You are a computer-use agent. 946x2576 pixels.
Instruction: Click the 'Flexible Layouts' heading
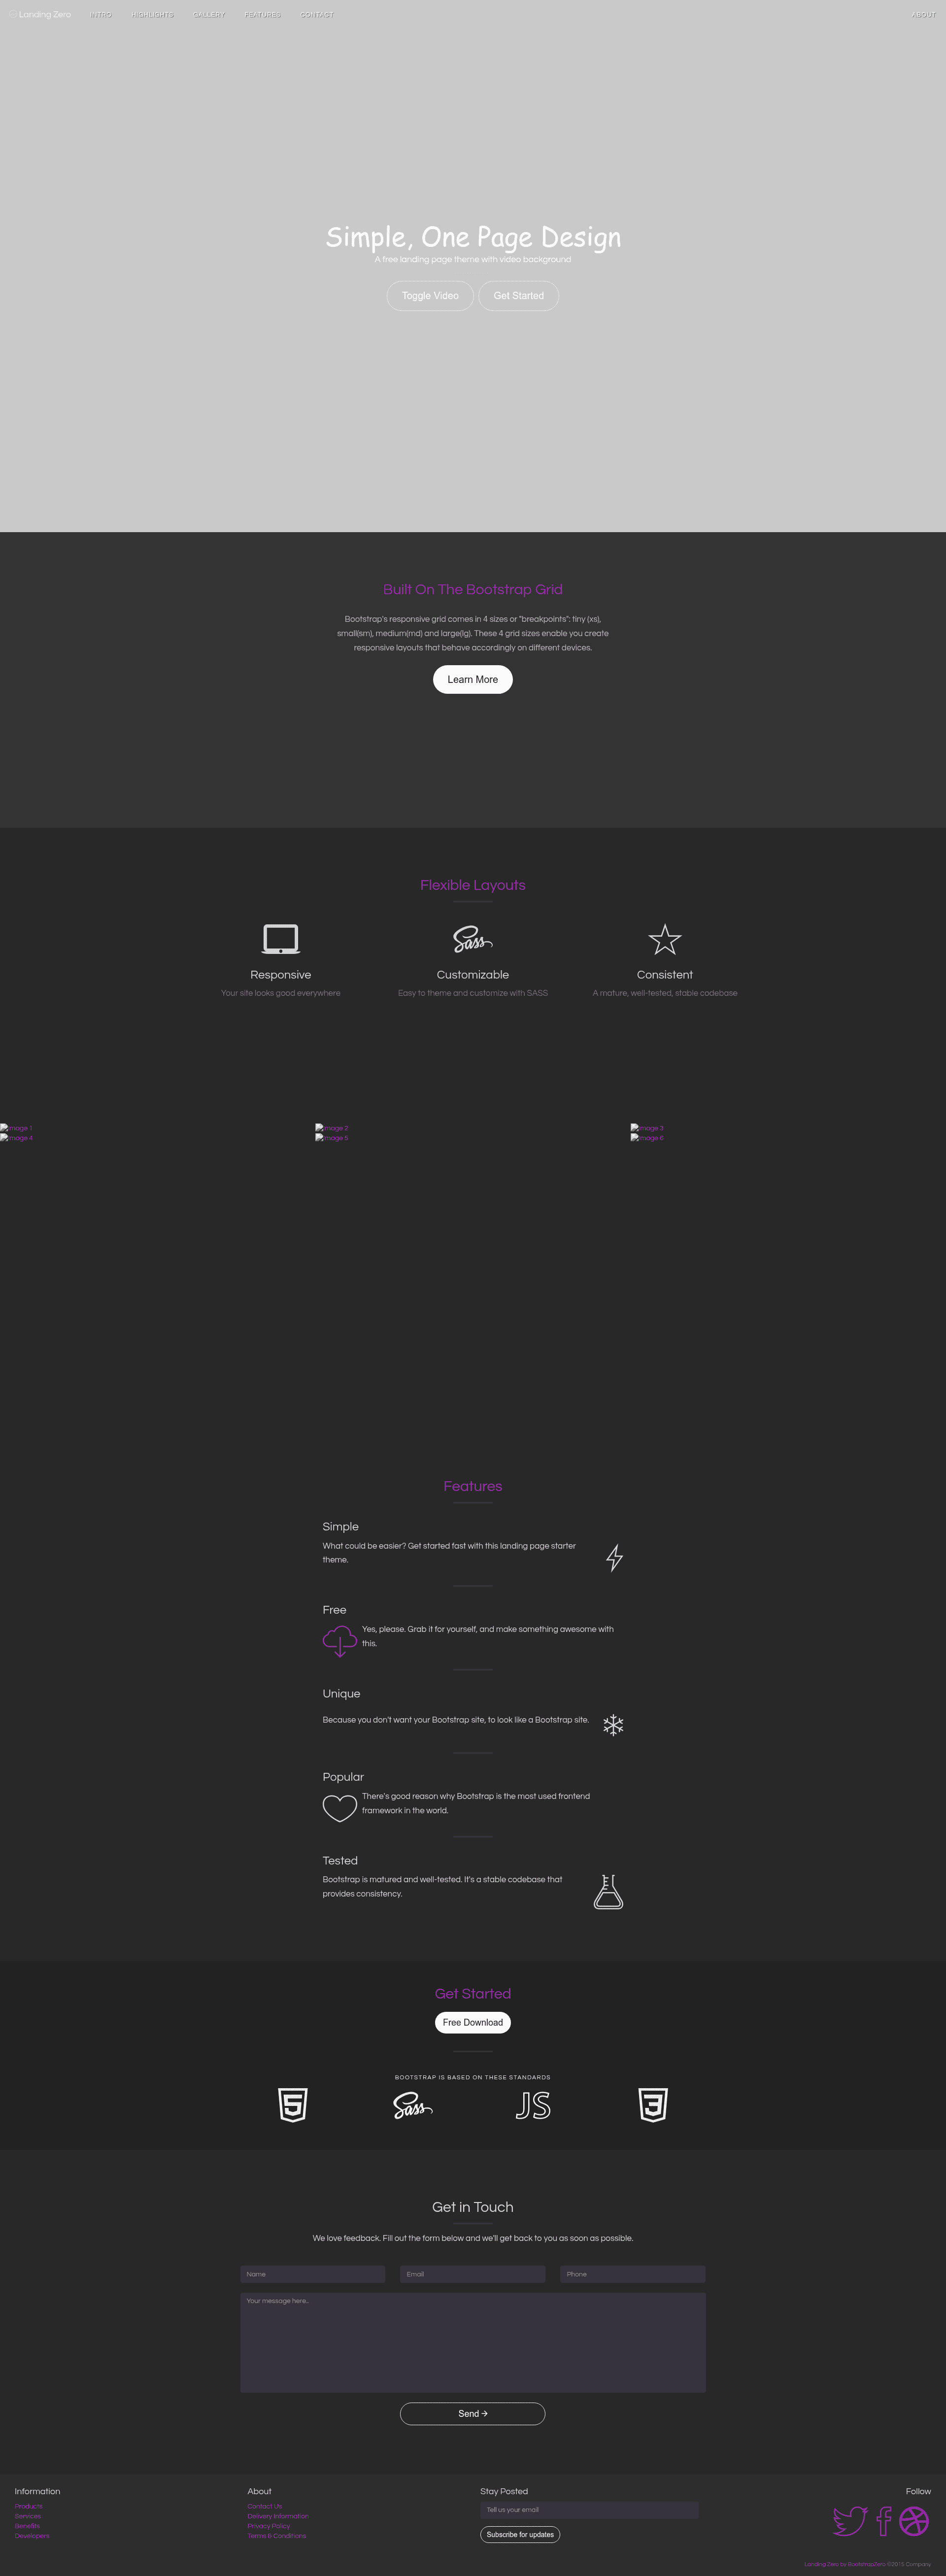473,885
